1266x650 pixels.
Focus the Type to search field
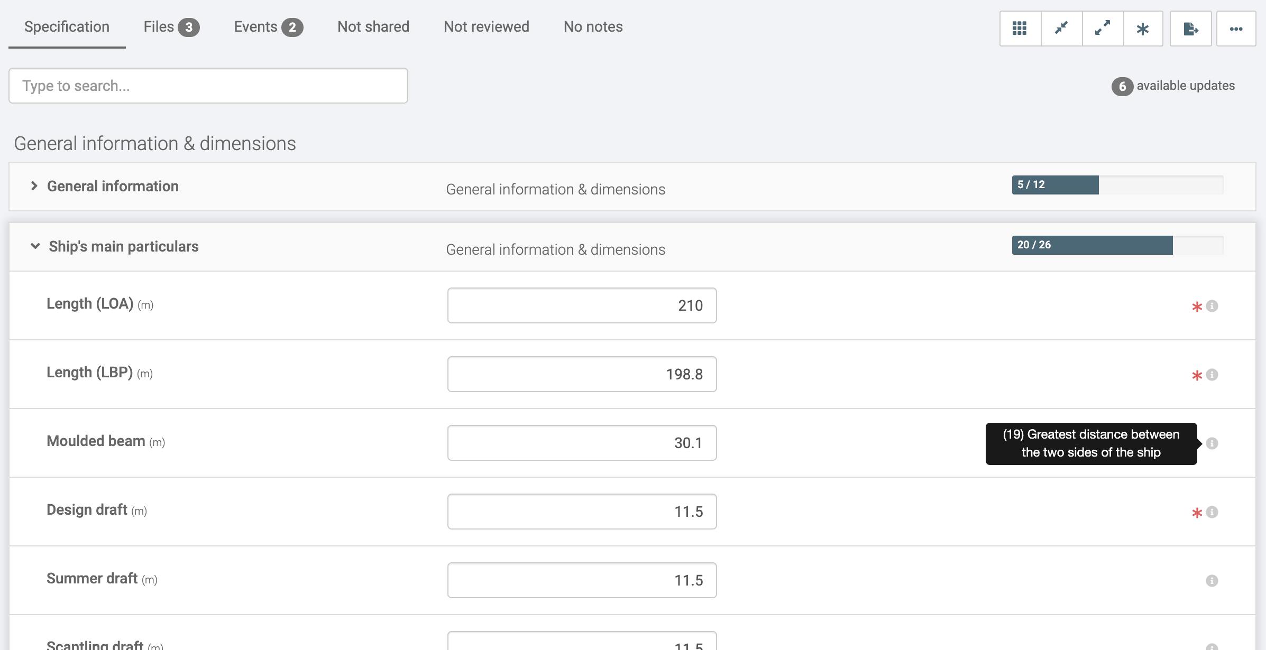pos(208,86)
